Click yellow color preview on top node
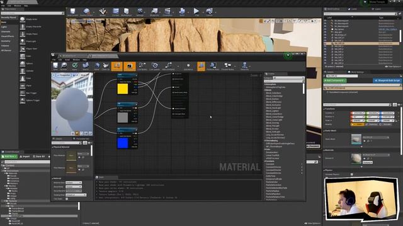Screen dimensions: 403x226 coord(123,89)
